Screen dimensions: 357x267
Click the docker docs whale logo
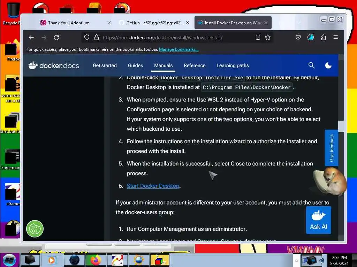[54, 65]
